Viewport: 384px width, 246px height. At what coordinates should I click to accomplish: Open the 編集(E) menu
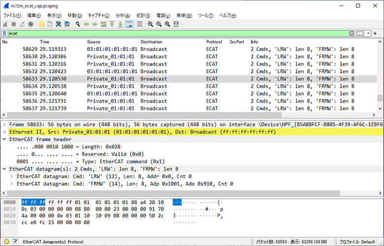(x=34, y=16)
